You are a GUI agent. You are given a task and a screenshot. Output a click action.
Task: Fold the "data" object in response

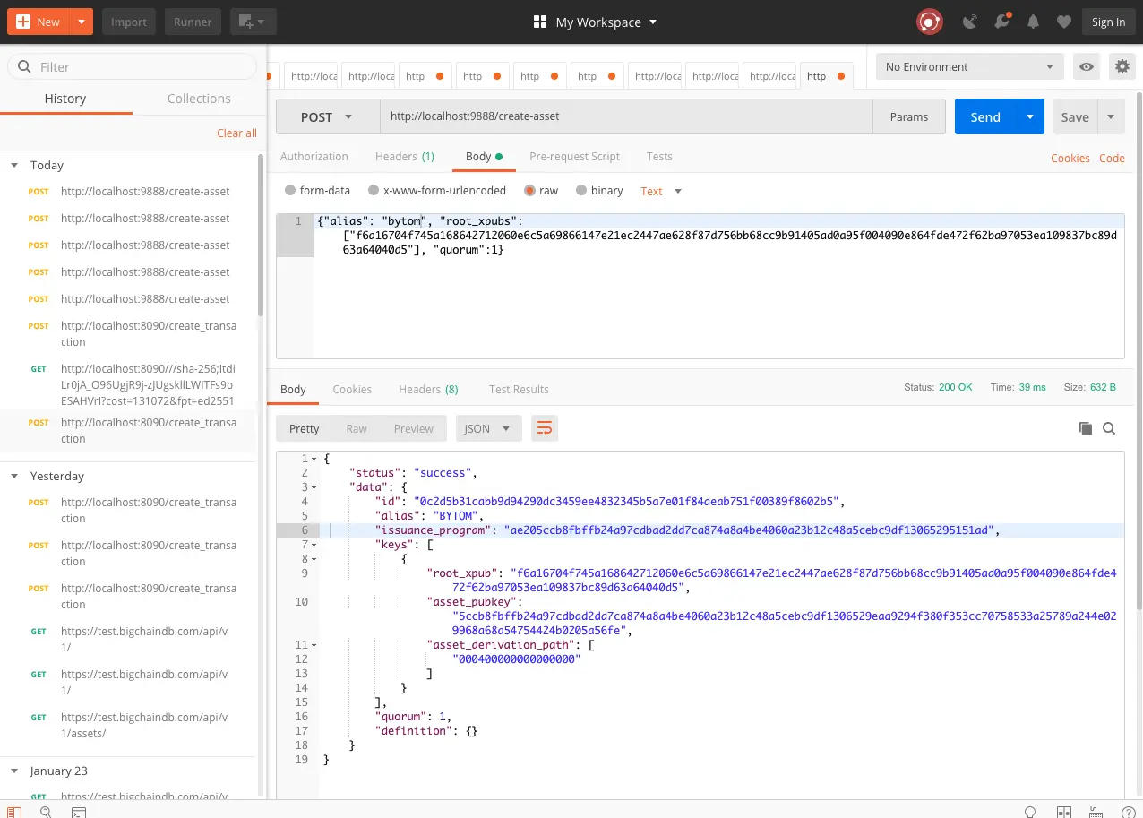[314, 487]
